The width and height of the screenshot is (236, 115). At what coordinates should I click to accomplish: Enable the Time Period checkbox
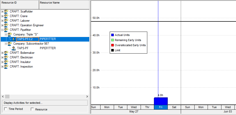[x=6, y=109]
